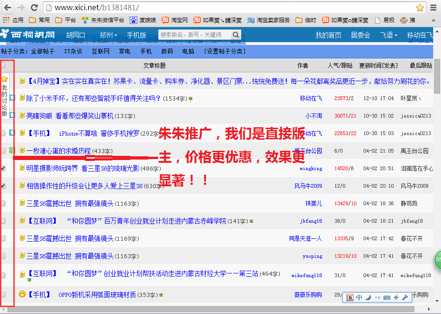Open the 淘宝网 bookmark
Screen dimensions: 441x314
174,20
